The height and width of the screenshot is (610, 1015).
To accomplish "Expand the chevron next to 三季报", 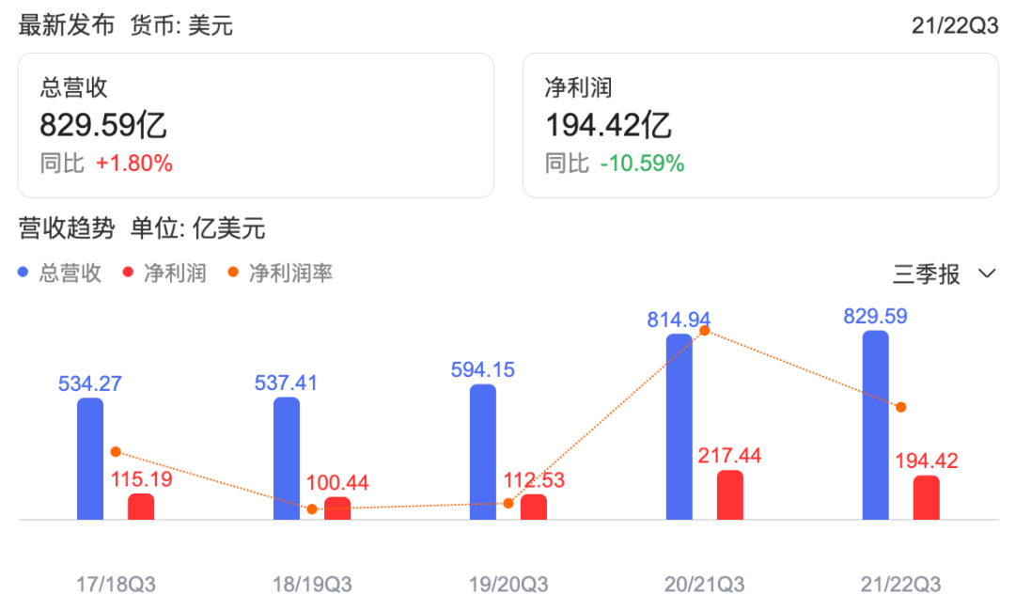I will (987, 274).
